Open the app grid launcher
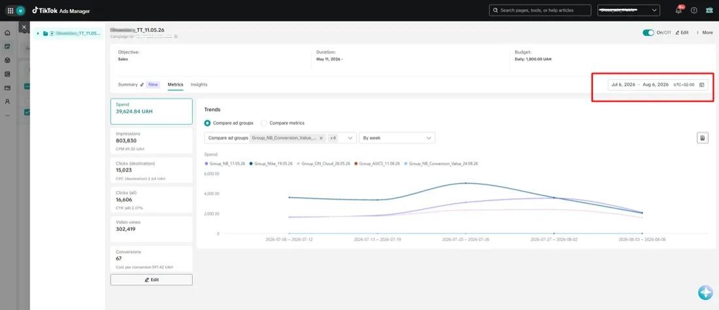The image size is (719, 310). pyautogui.click(x=10, y=10)
